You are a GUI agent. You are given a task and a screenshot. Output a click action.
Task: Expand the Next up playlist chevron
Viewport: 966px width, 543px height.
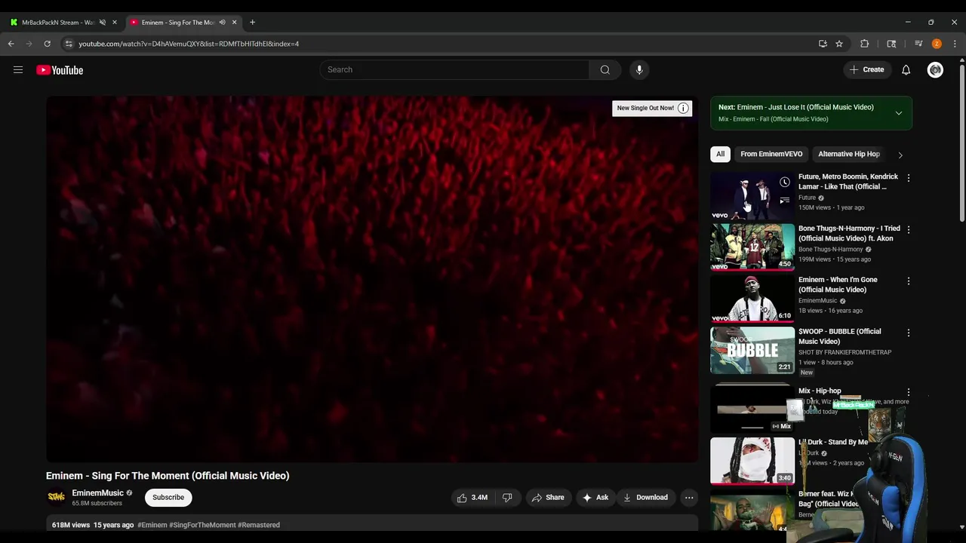click(x=899, y=113)
